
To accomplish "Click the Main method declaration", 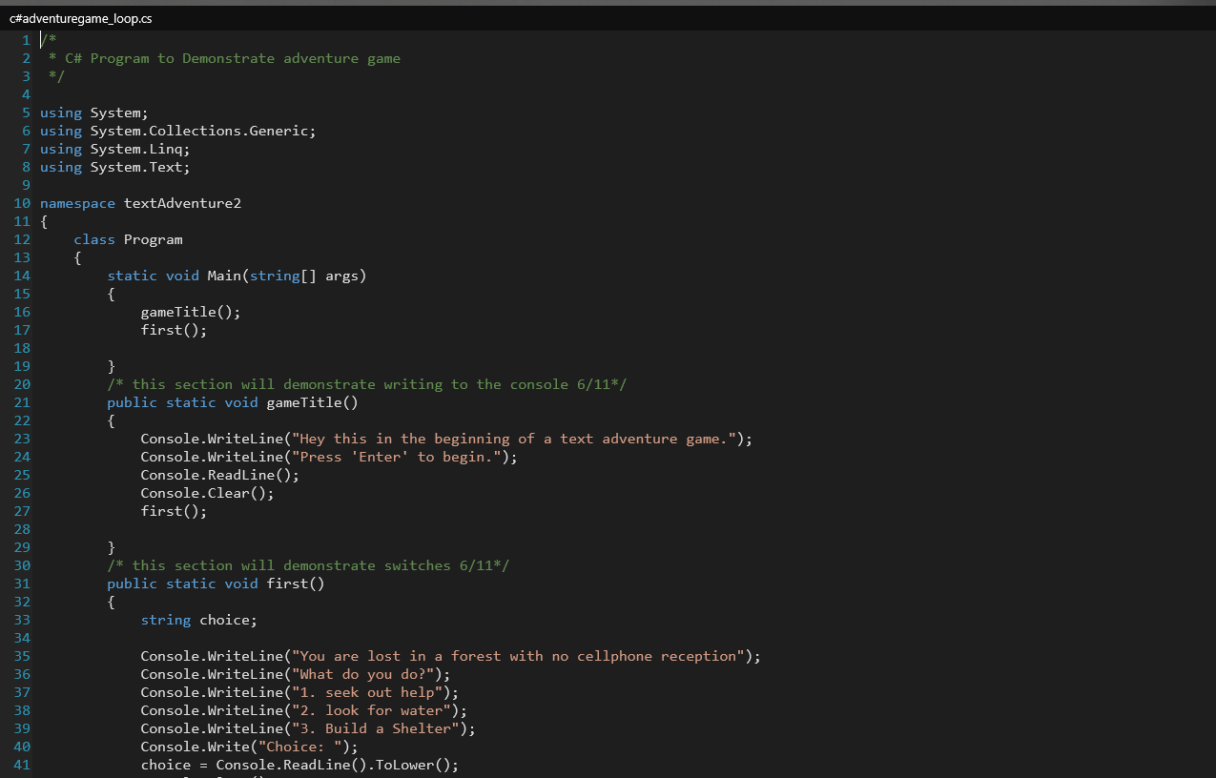I will pos(224,276).
